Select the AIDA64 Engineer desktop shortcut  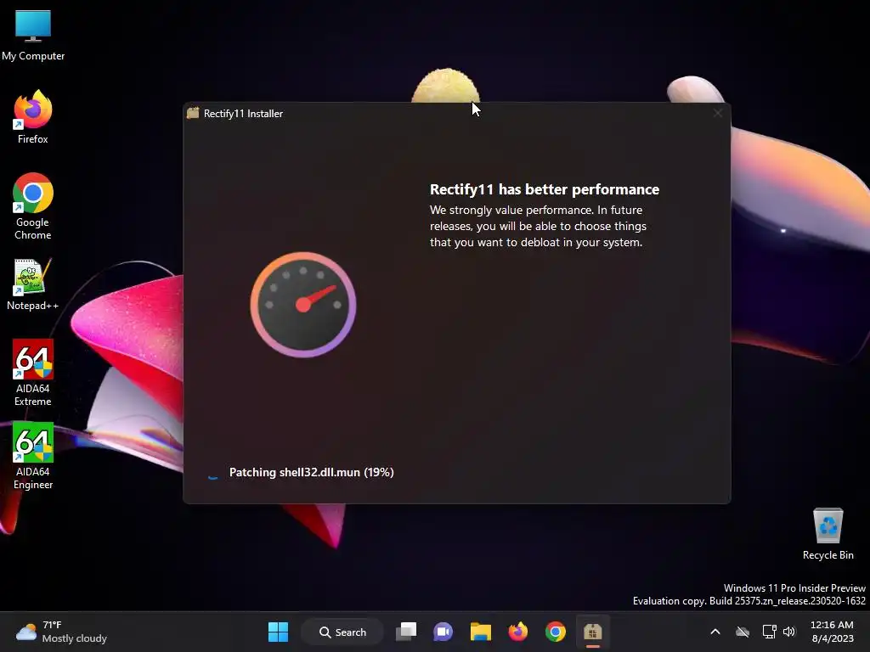[x=33, y=456]
